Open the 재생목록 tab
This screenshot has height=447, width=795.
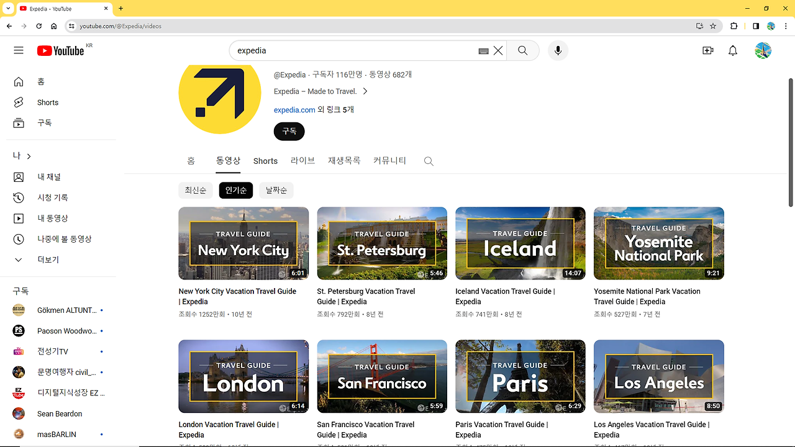[x=344, y=161]
